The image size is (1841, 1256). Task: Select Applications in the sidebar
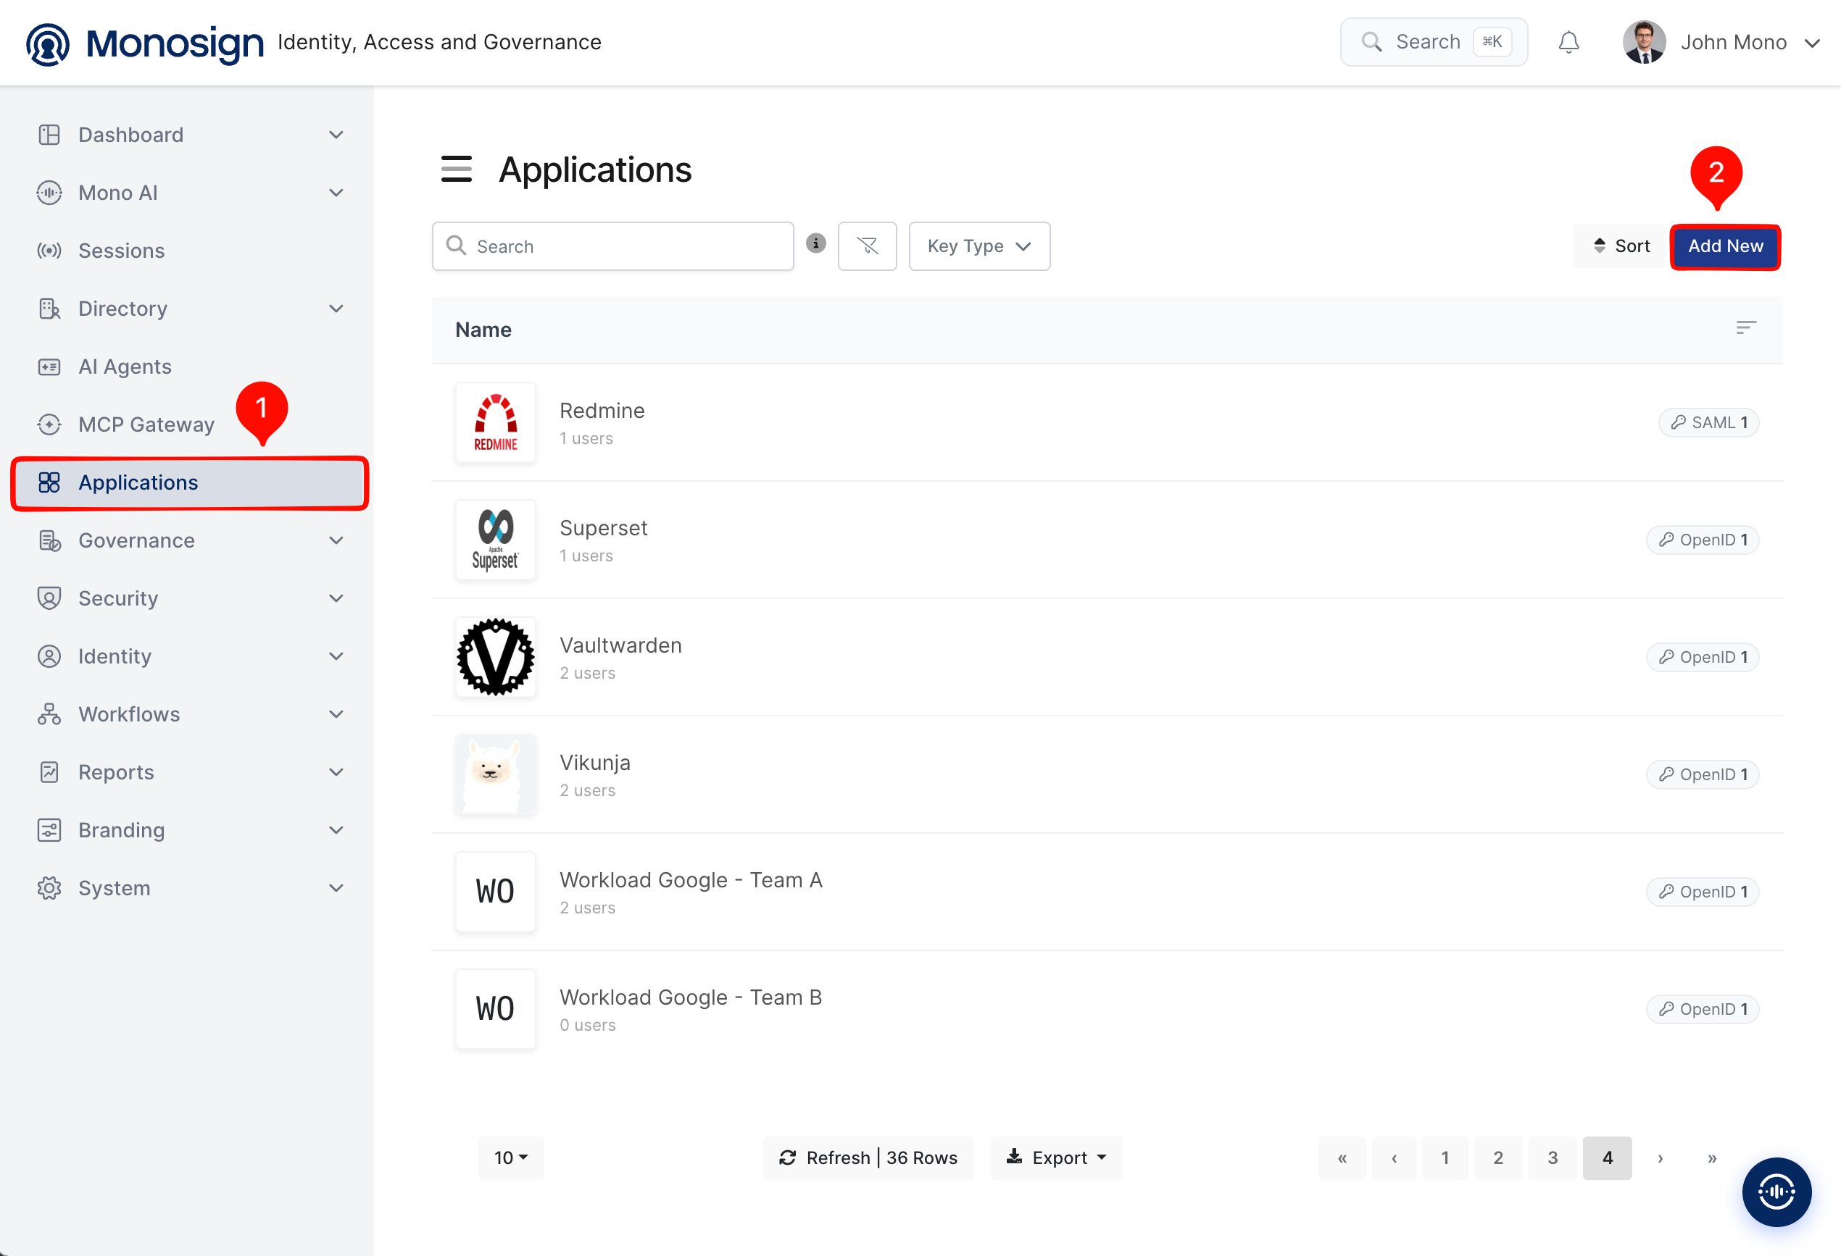pyautogui.click(x=188, y=483)
